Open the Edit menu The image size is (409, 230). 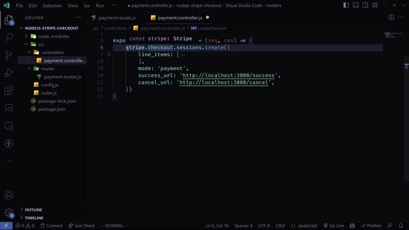pos(33,6)
